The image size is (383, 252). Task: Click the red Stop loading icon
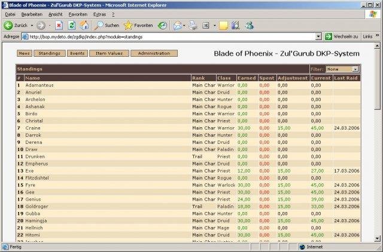tap(59, 26)
